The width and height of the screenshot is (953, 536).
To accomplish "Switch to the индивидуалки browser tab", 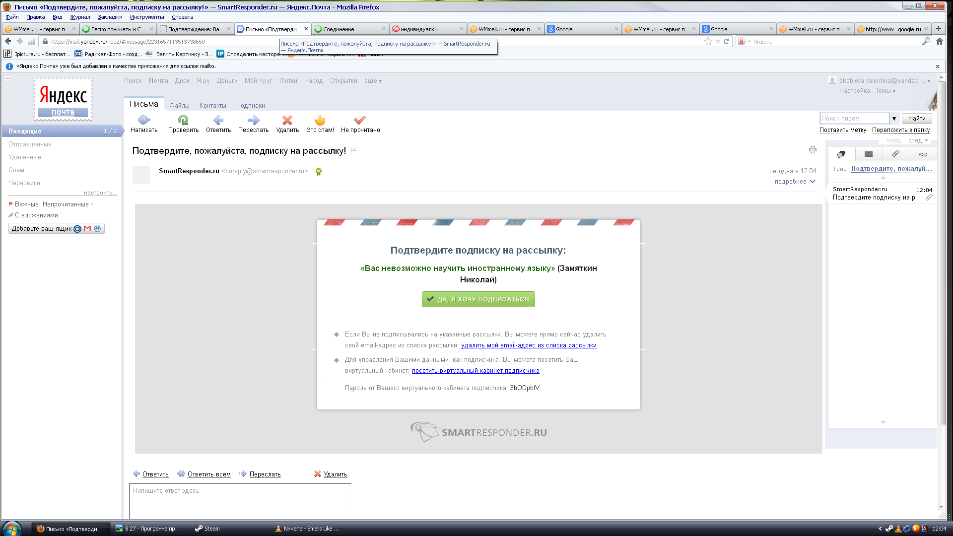I will [x=427, y=29].
